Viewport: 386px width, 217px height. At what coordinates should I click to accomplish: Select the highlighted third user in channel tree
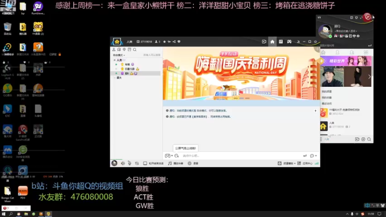pos(137,73)
